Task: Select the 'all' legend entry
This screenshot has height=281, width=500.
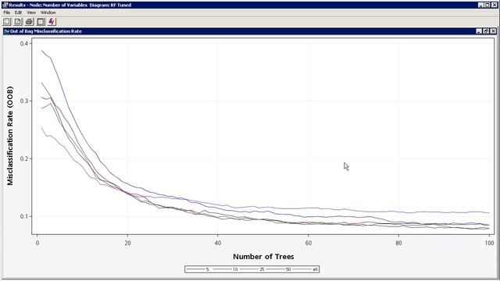Action: click(305, 269)
